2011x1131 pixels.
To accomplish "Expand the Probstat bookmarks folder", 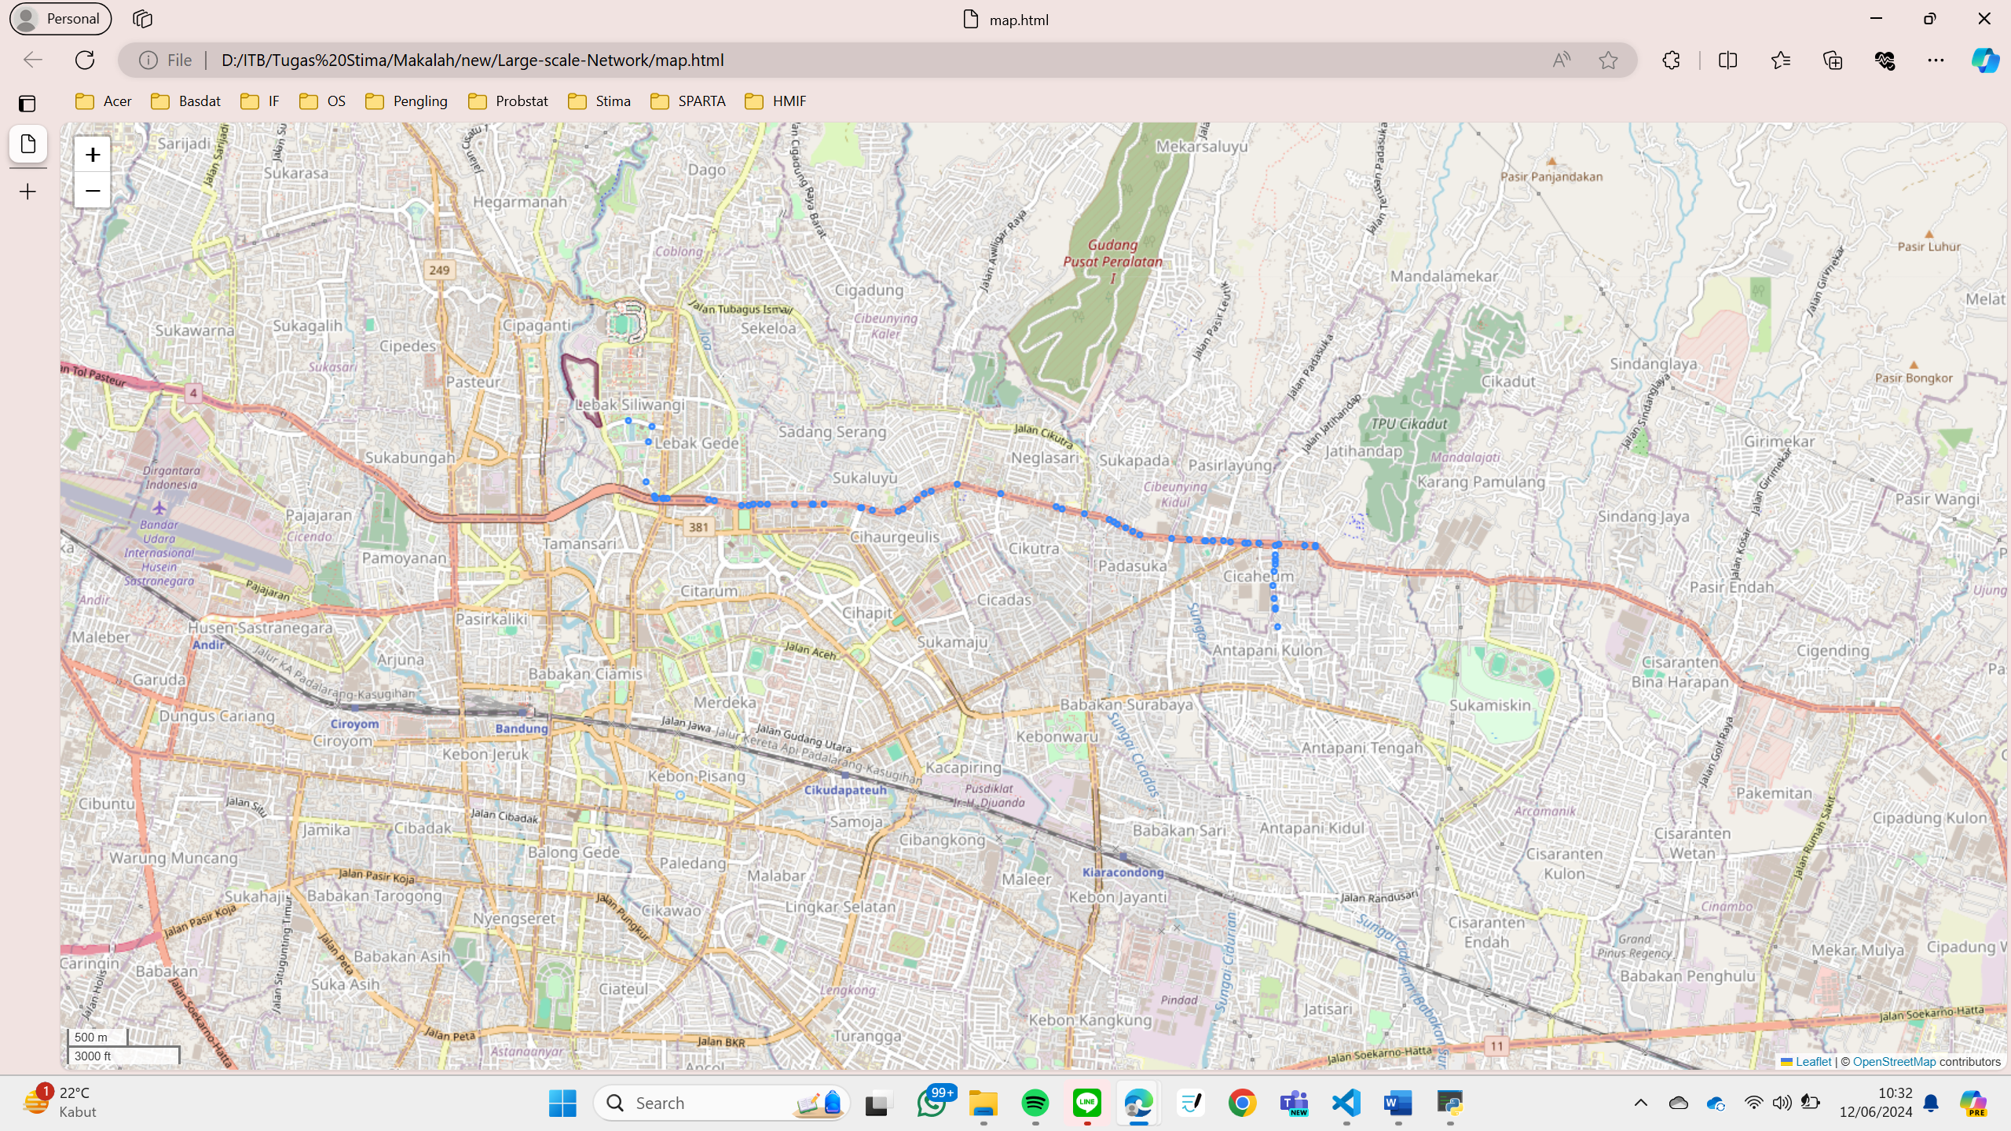I will point(508,101).
